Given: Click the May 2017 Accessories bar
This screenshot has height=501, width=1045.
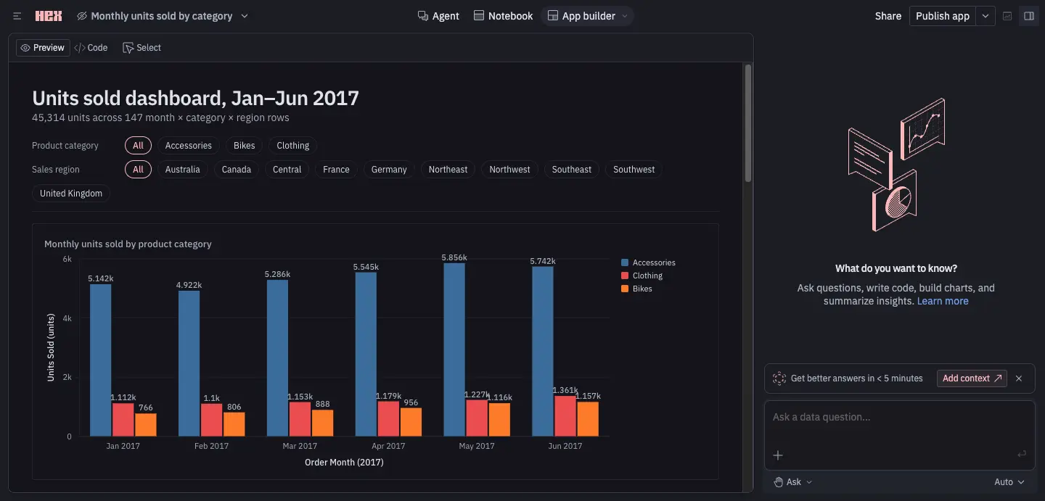Looking at the screenshot, I should (x=454, y=349).
